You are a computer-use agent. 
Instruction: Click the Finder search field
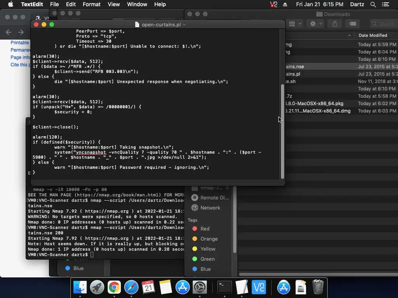coord(384,24)
